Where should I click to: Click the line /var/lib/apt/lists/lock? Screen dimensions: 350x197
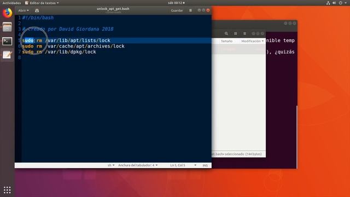click(78, 40)
